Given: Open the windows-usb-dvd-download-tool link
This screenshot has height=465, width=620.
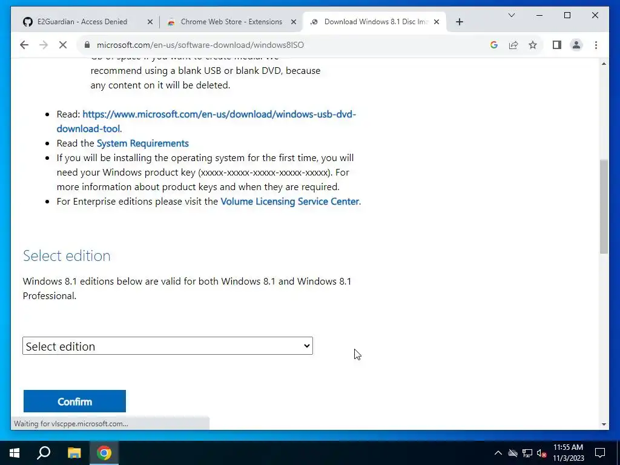Looking at the screenshot, I should click(x=206, y=121).
